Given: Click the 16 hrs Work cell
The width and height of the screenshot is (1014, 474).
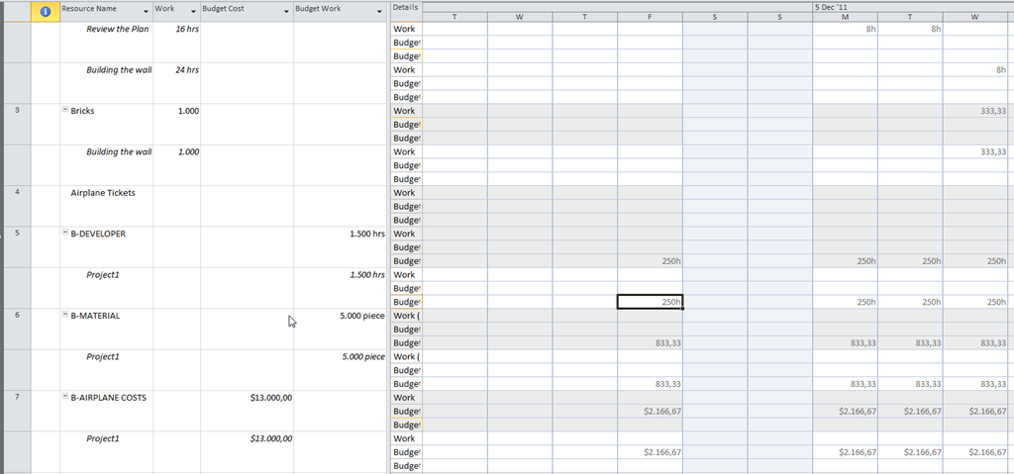Looking at the screenshot, I should click(x=186, y=29).
